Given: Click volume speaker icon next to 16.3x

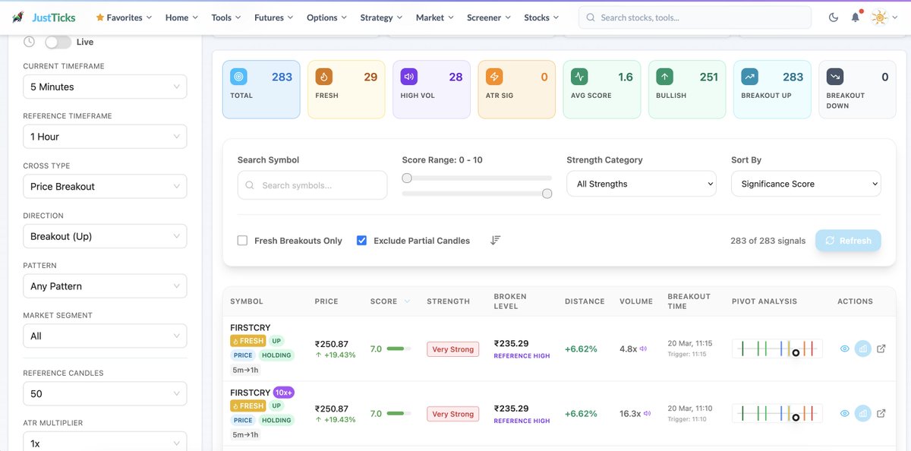Looking at the screenshot, I should click(x=647, y=414).
